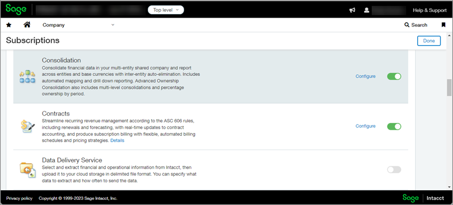Open the Privacy policy link
Viewport: 453px width, 205px height.
click(x=19, y=198)
